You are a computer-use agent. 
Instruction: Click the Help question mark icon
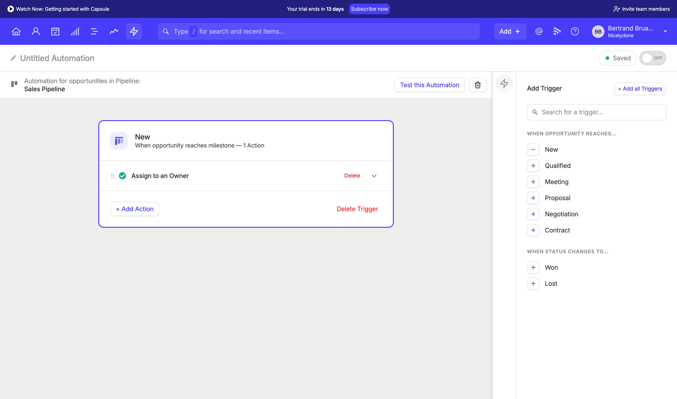[x=575, y=31]
